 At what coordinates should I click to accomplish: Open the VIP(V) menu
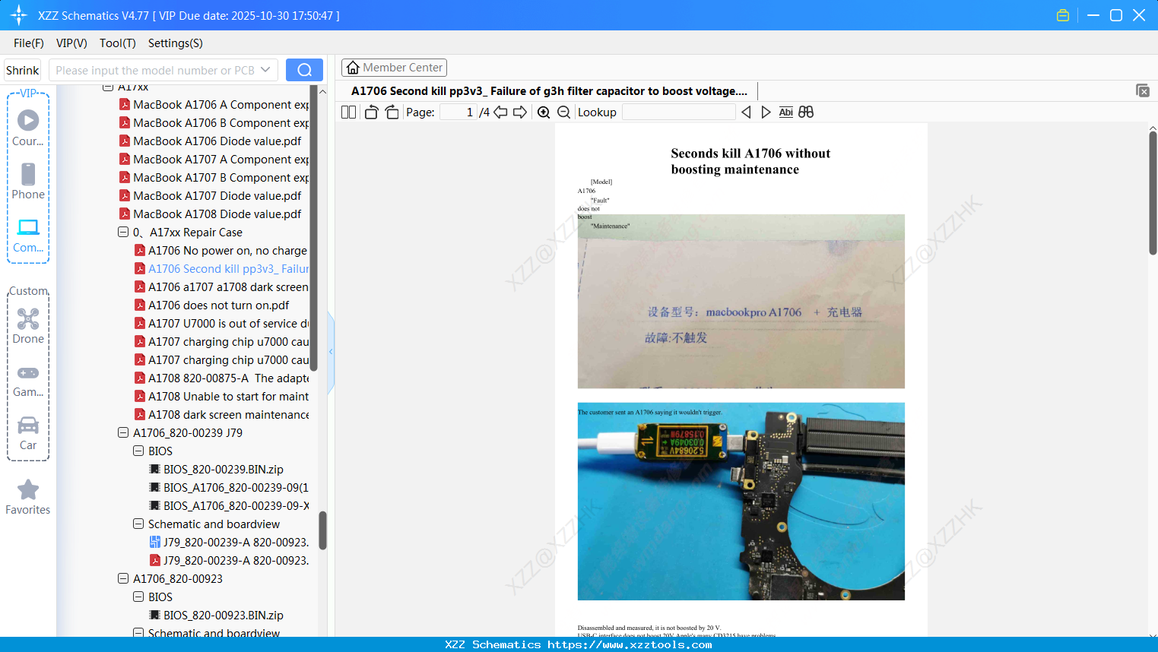click(x=71, y=43)
